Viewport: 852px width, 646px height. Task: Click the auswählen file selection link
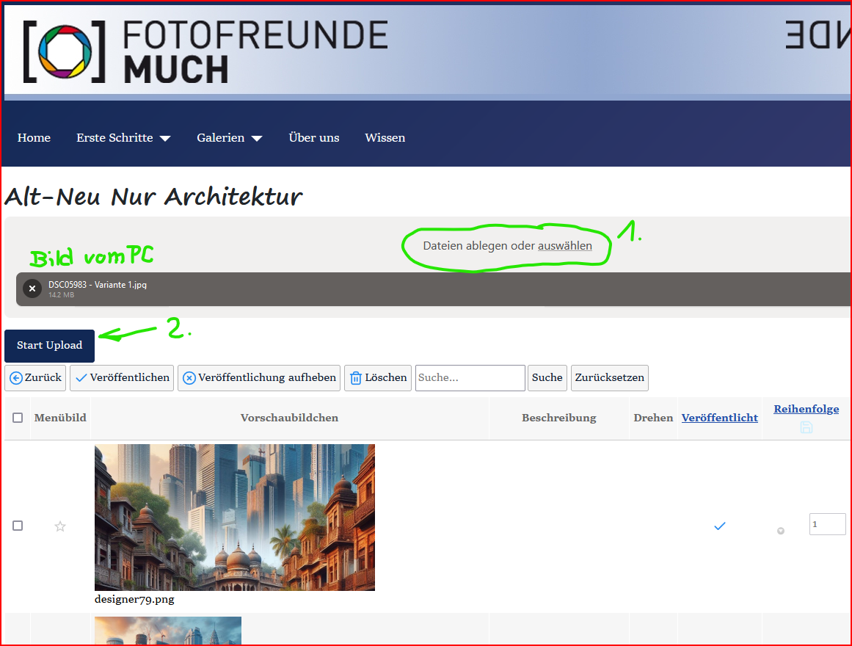(x=564, y=246)
